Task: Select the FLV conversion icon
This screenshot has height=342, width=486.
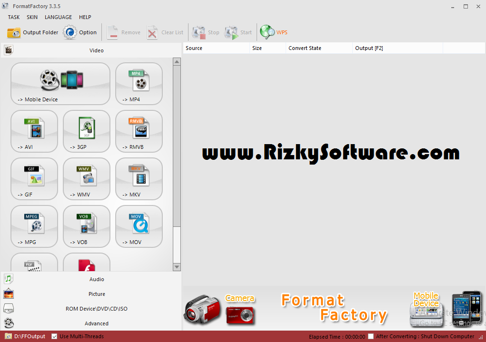Action: pos(34,263)
